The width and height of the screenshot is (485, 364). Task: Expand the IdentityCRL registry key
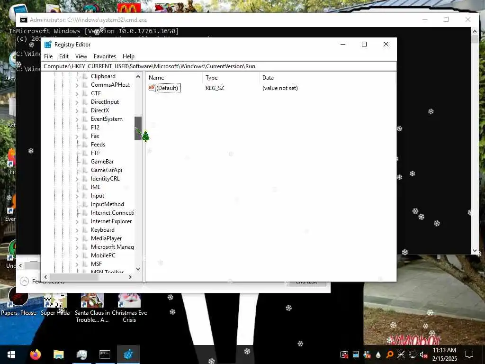77,179
